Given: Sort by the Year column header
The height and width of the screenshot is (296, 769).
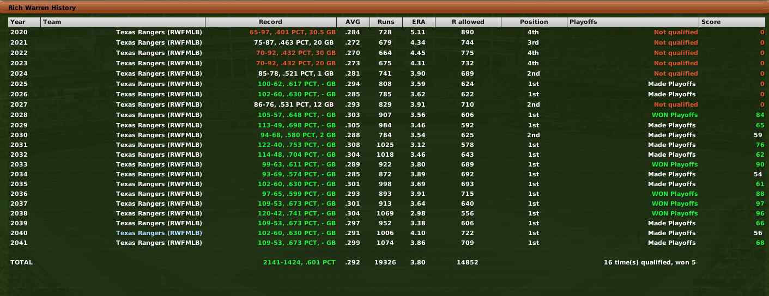Looking at the screenshot, I should pos(24,22).
